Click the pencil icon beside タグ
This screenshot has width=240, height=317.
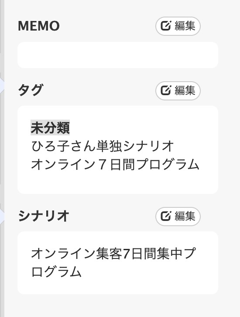point(166,90)
